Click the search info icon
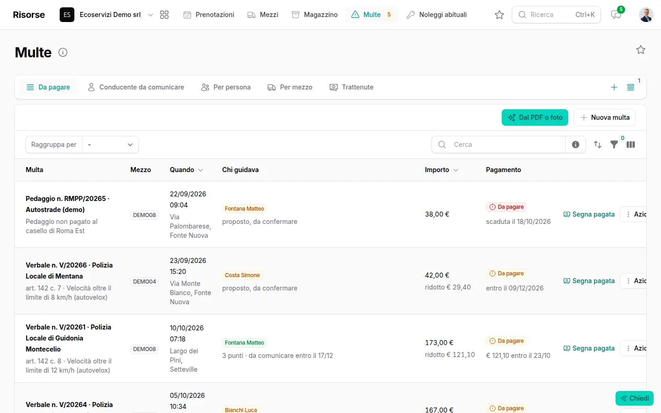 point(576,145)
